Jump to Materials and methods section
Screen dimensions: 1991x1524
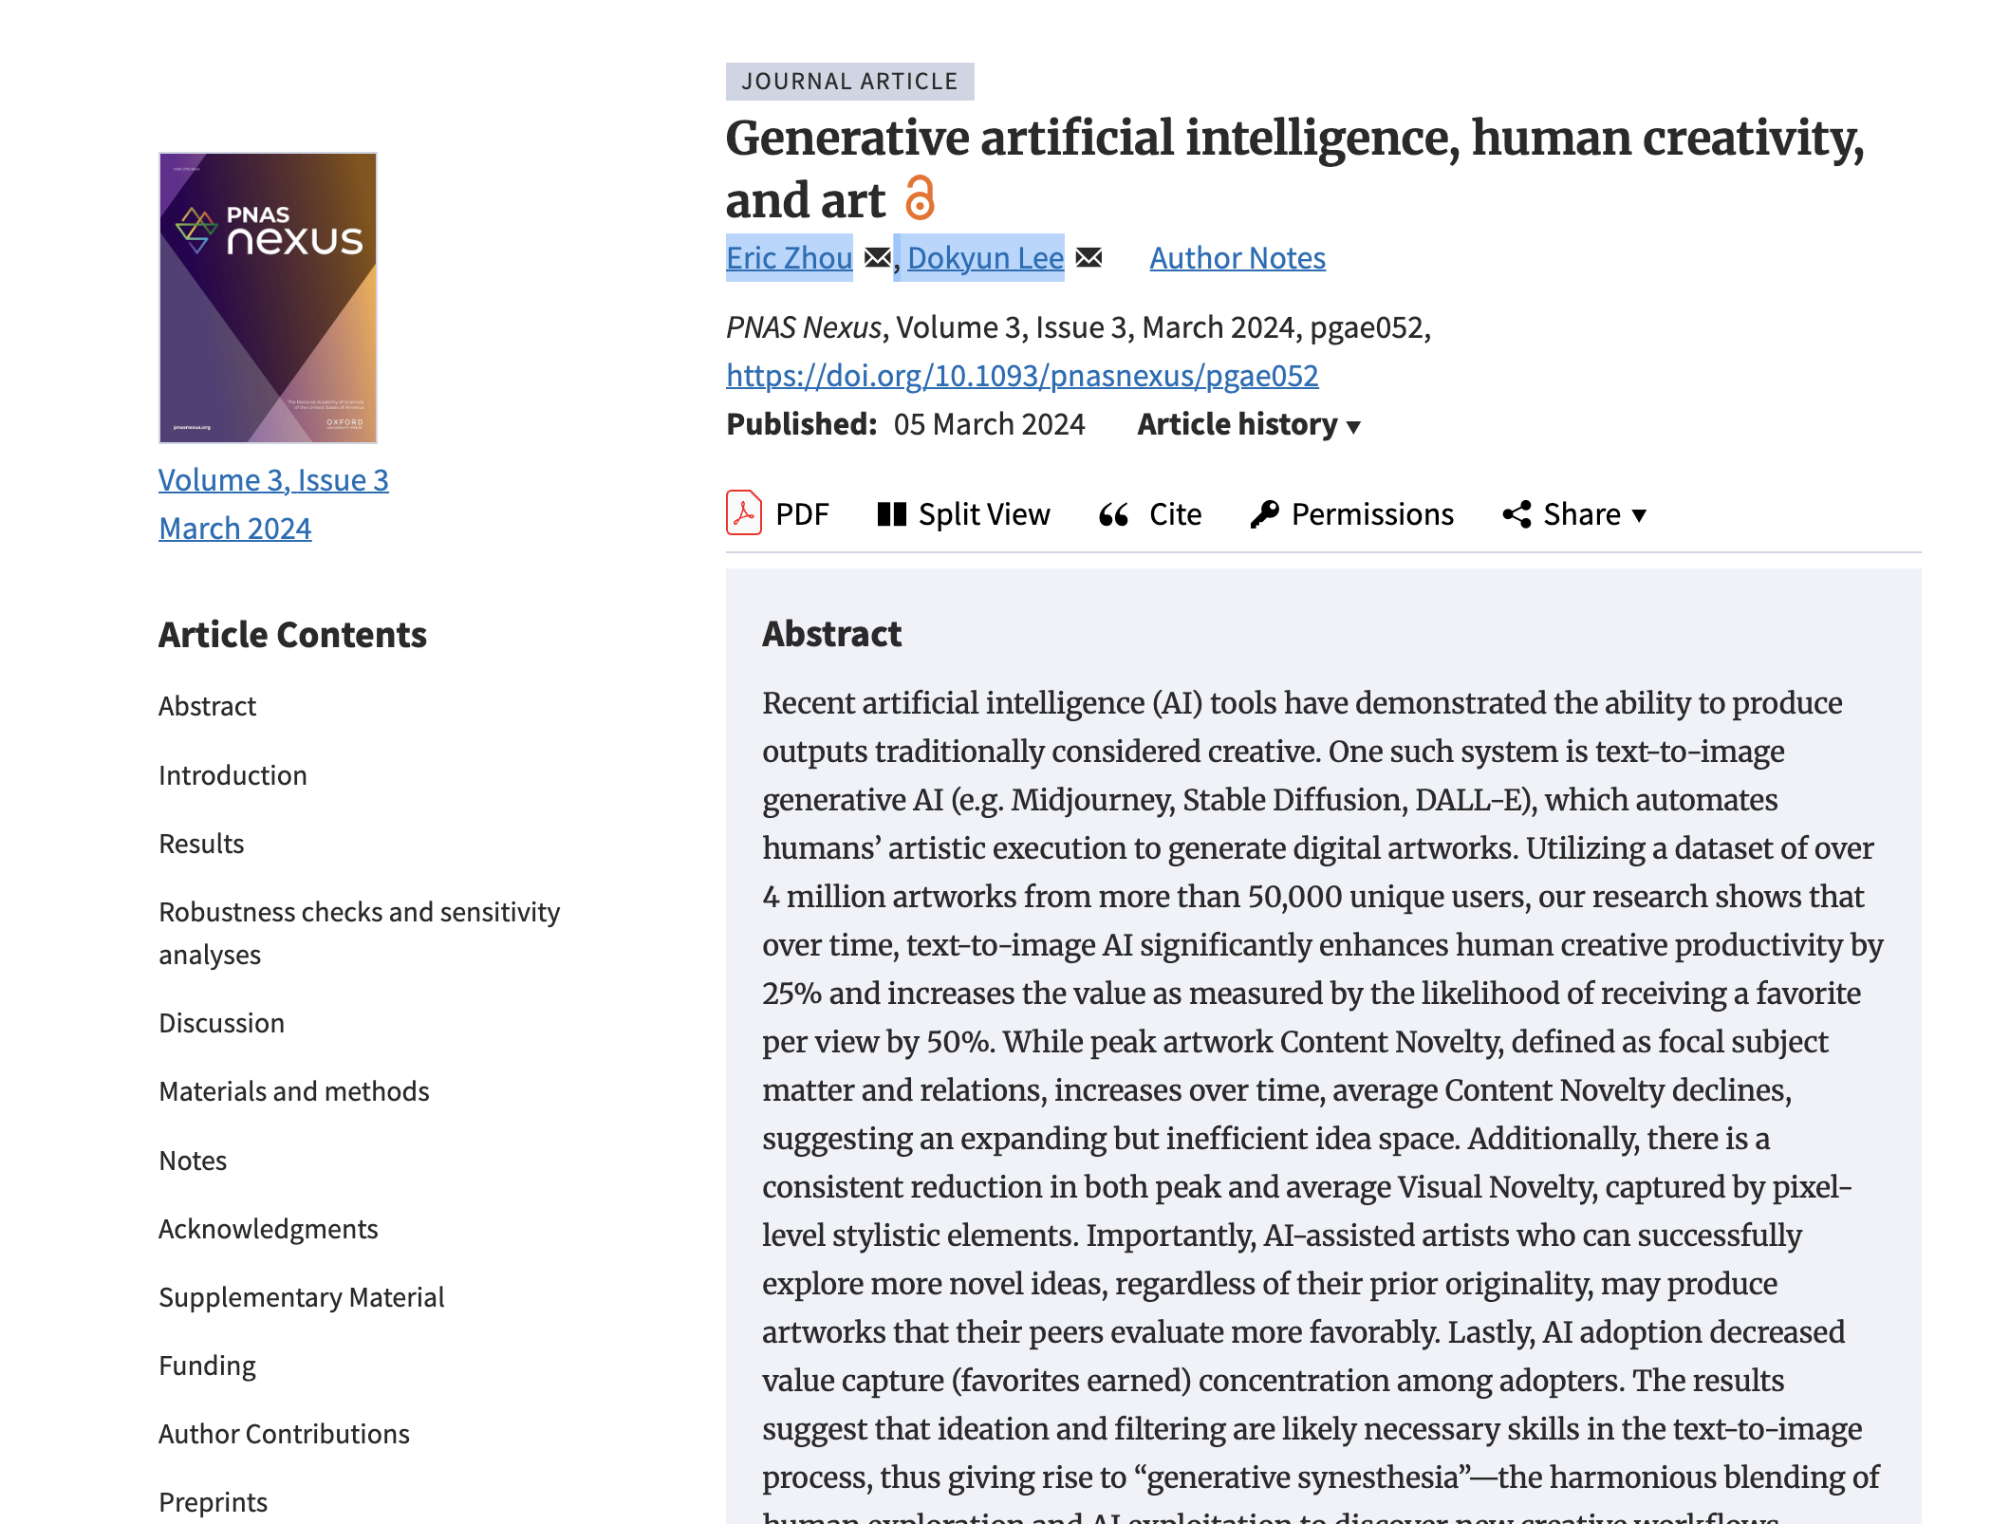pos(294,1091)
